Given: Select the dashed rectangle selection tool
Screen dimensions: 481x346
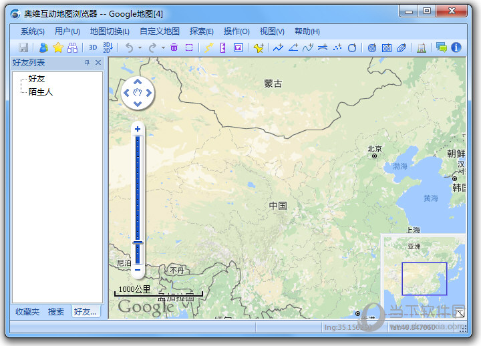Looking at the screenshot, I should pyautogui.click(x=189, y=47).
